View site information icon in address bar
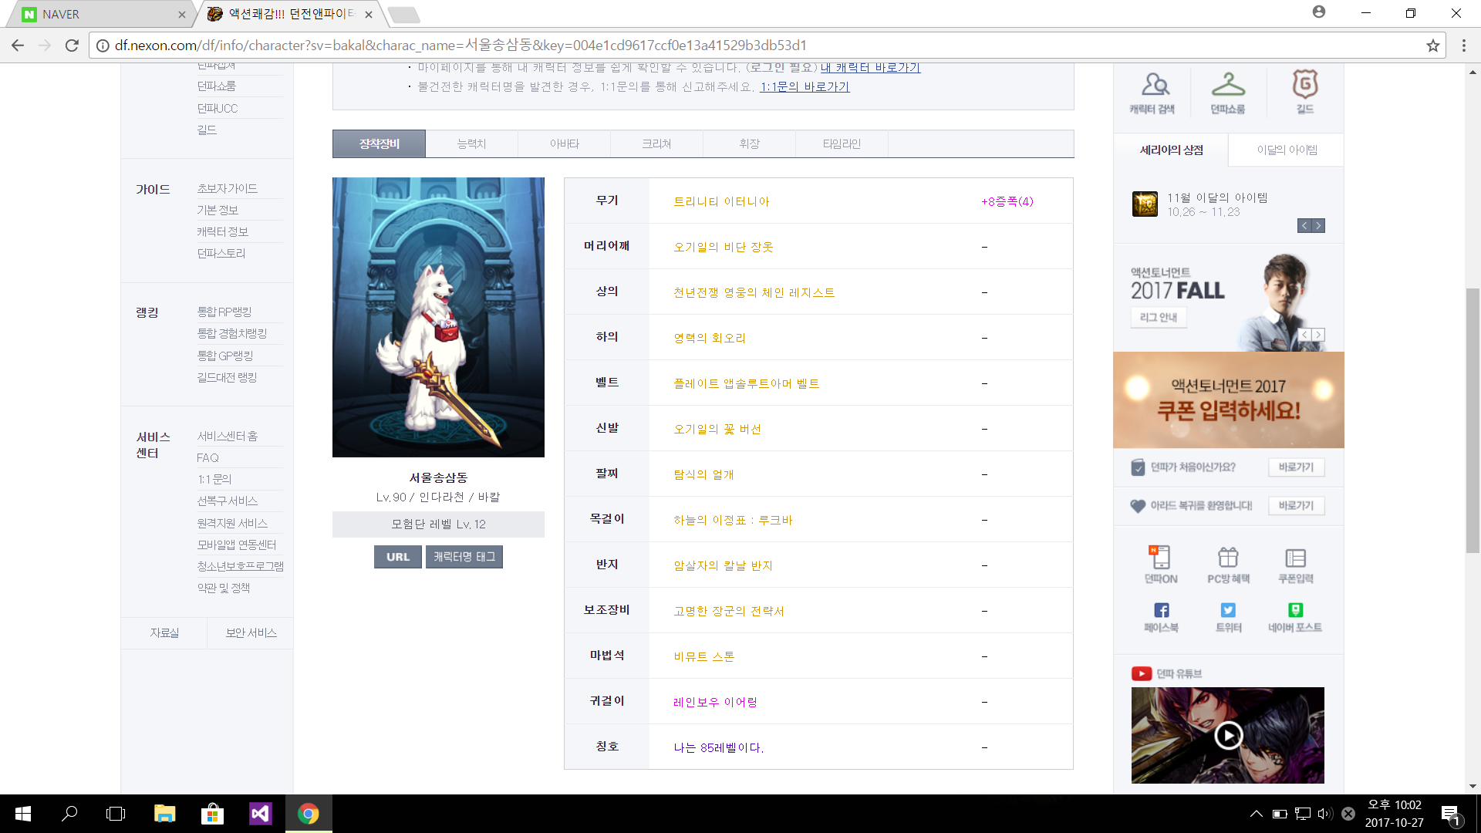The width and height of the screenshot is (1481, 833). coord(102,46)
